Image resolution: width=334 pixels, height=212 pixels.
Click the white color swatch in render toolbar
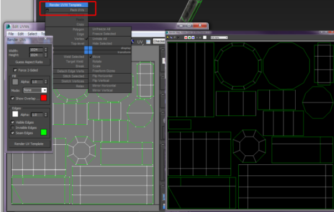(x=205, y=38)
